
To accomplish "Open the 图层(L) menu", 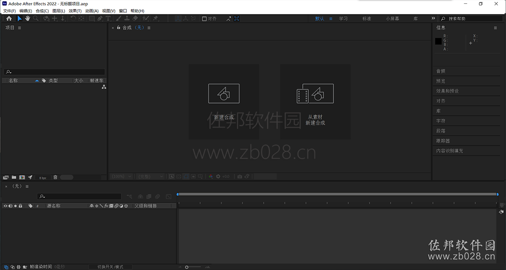I will pyautogui.click(x=59, y=11).
